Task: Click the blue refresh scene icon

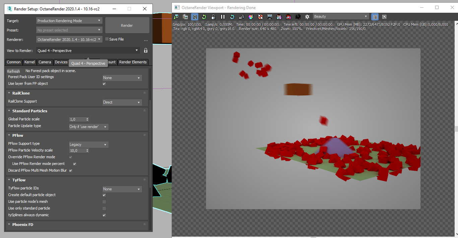Action: (x=232, y=16)
